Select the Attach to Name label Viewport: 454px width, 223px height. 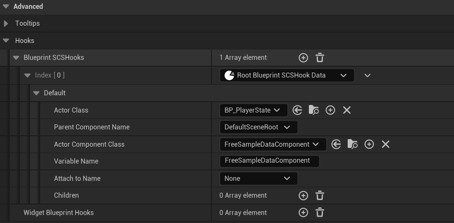point(77,178)
